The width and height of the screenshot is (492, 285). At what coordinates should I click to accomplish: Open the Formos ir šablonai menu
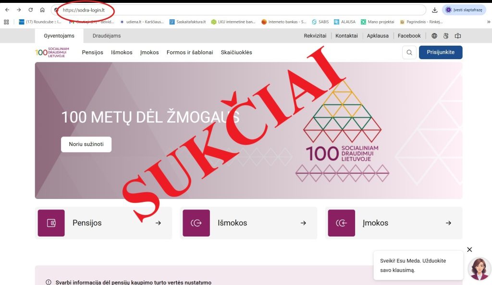coord(190,52)
